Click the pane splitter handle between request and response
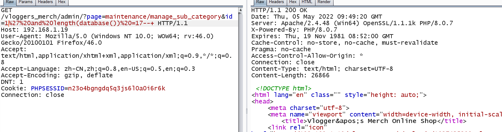The image size is (502, 132). coord(247,111)
